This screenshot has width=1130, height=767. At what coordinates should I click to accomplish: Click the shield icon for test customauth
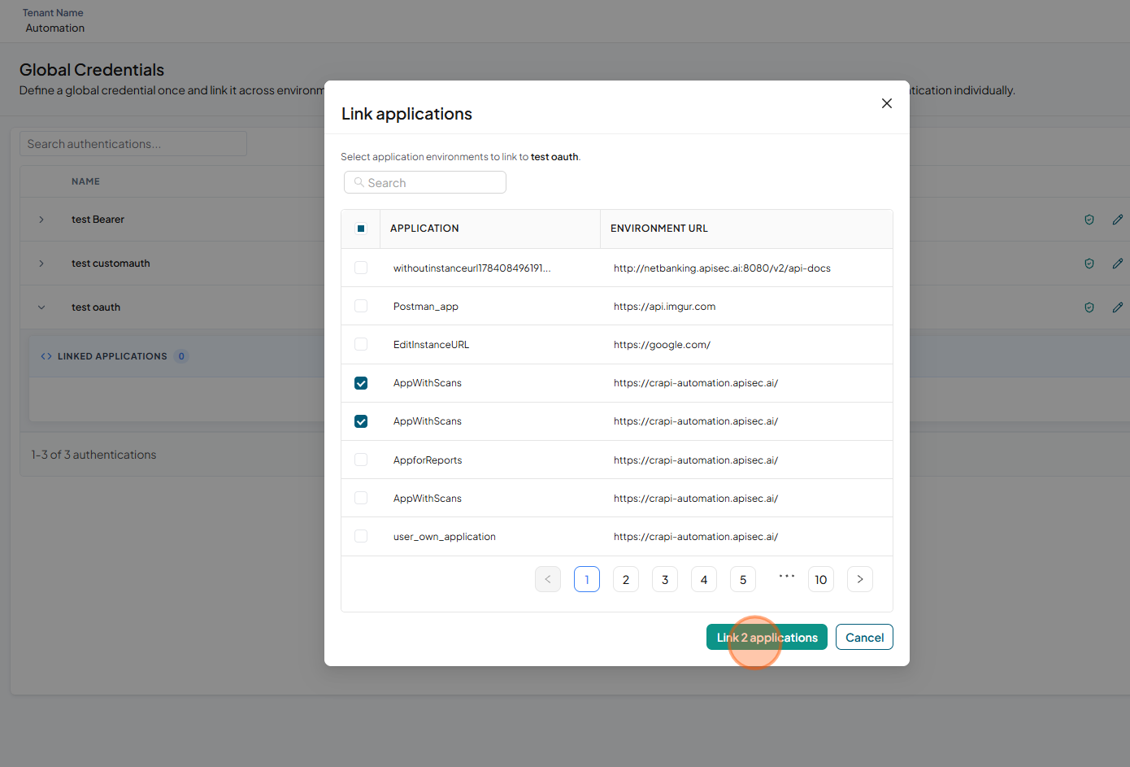pos(1089,264)
